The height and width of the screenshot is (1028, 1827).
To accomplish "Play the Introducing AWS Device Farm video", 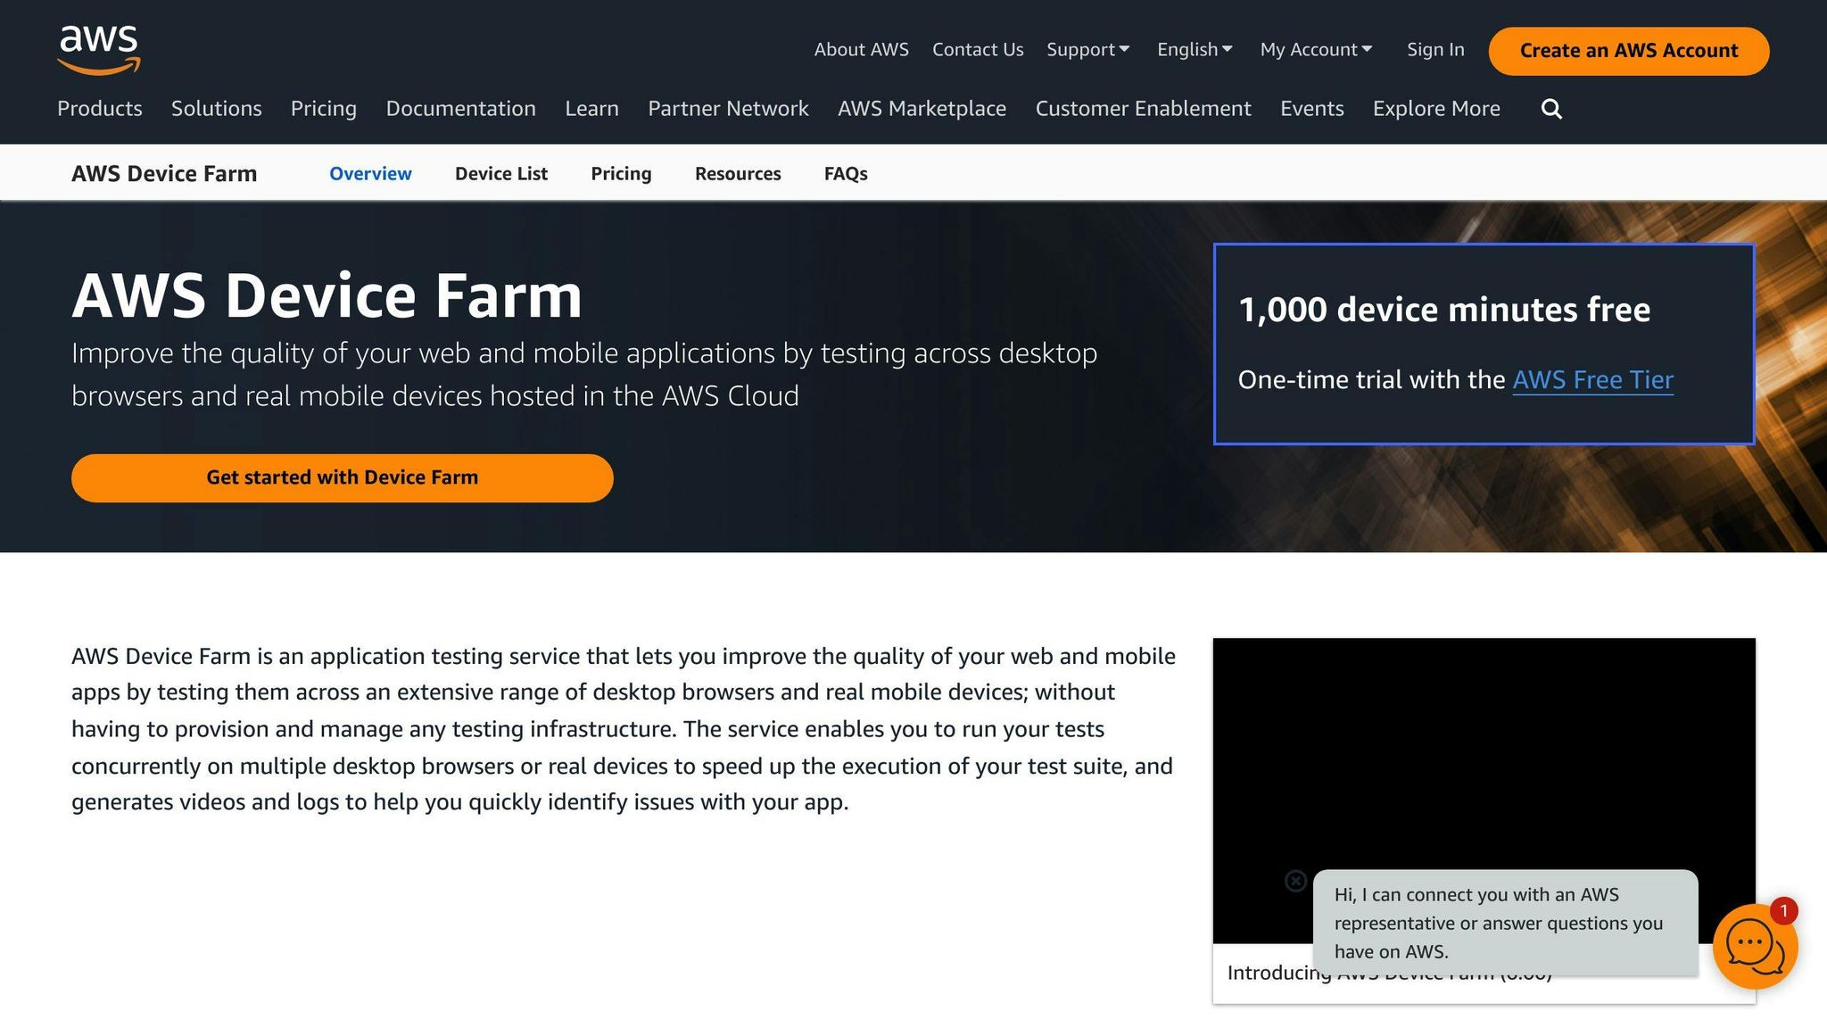I will pyautogui.click(x=1484, y=790).
